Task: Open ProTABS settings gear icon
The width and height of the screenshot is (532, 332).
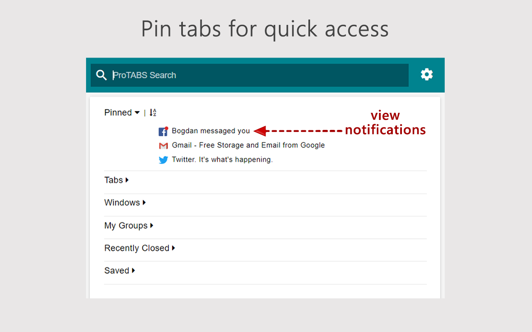Action: [427, 75]
